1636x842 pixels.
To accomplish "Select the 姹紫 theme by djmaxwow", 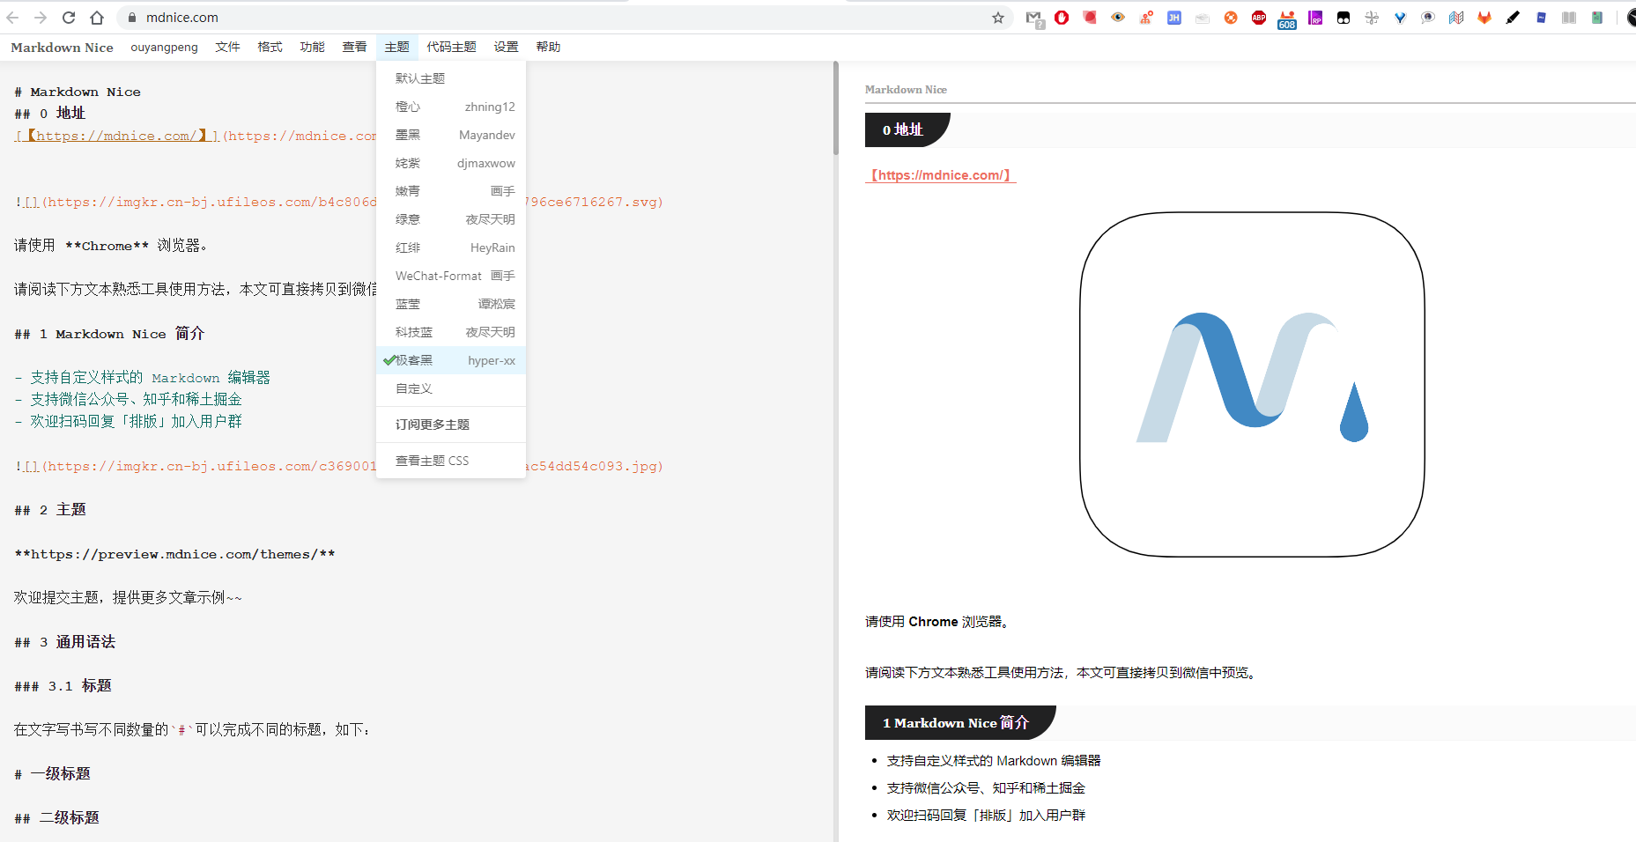I will (451, 163).
